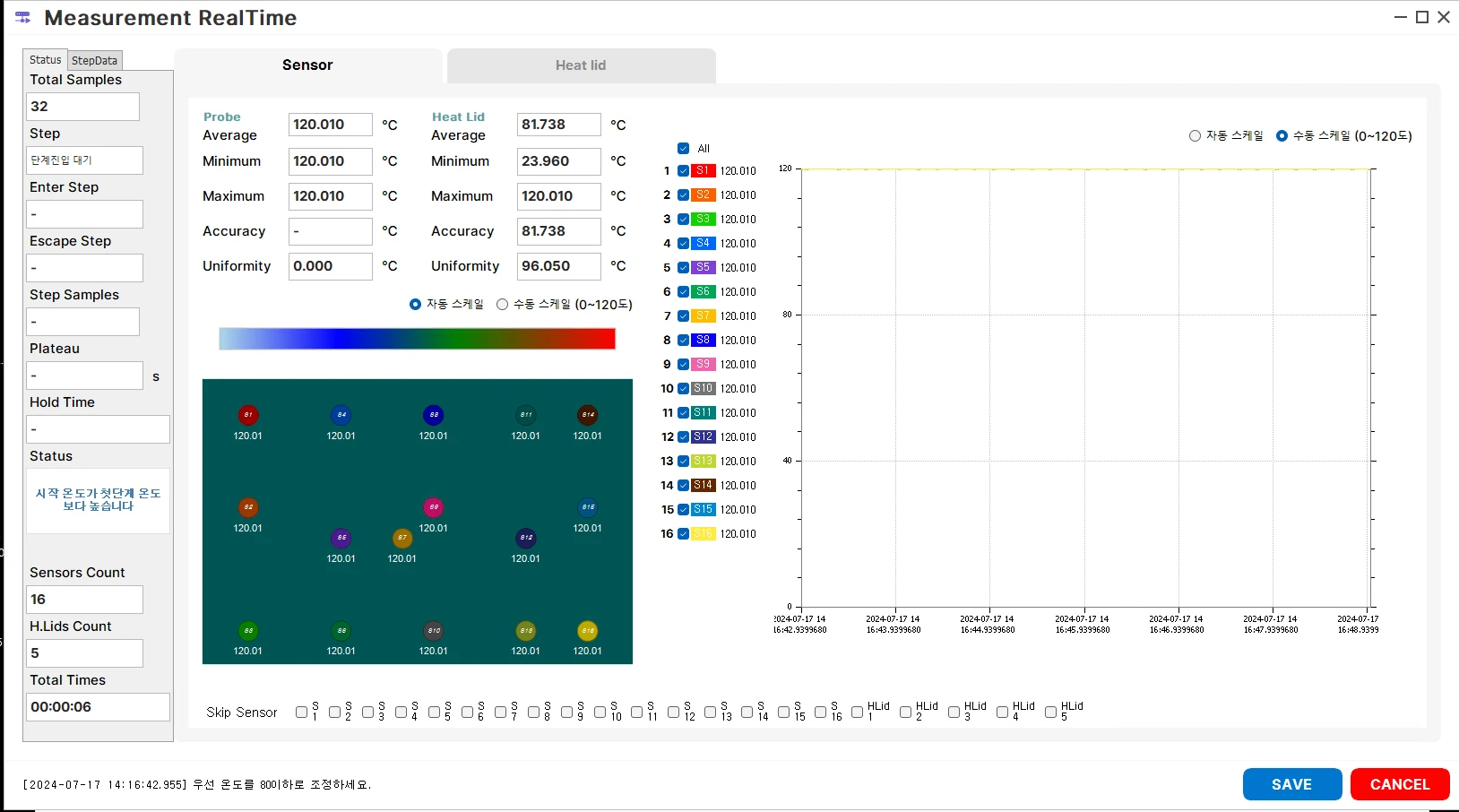Image resolution: width=1459 pixels, height=812 pixels.
Task: Click the S12 legend value 120.010
Action: tap(738, 437)
